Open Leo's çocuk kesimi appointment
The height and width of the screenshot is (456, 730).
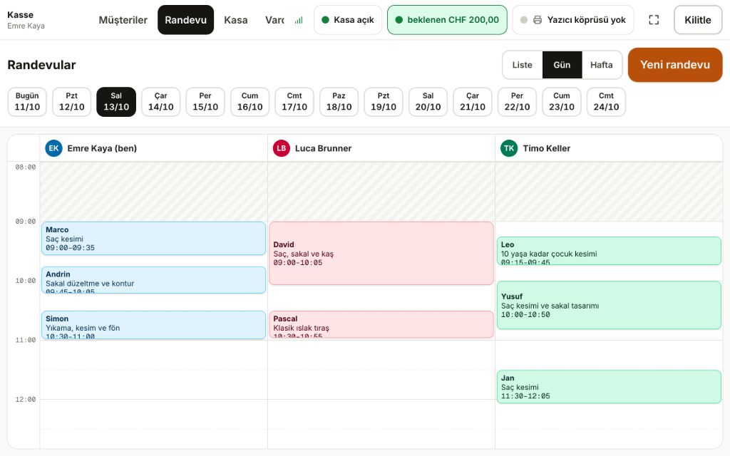coord(609,251)
